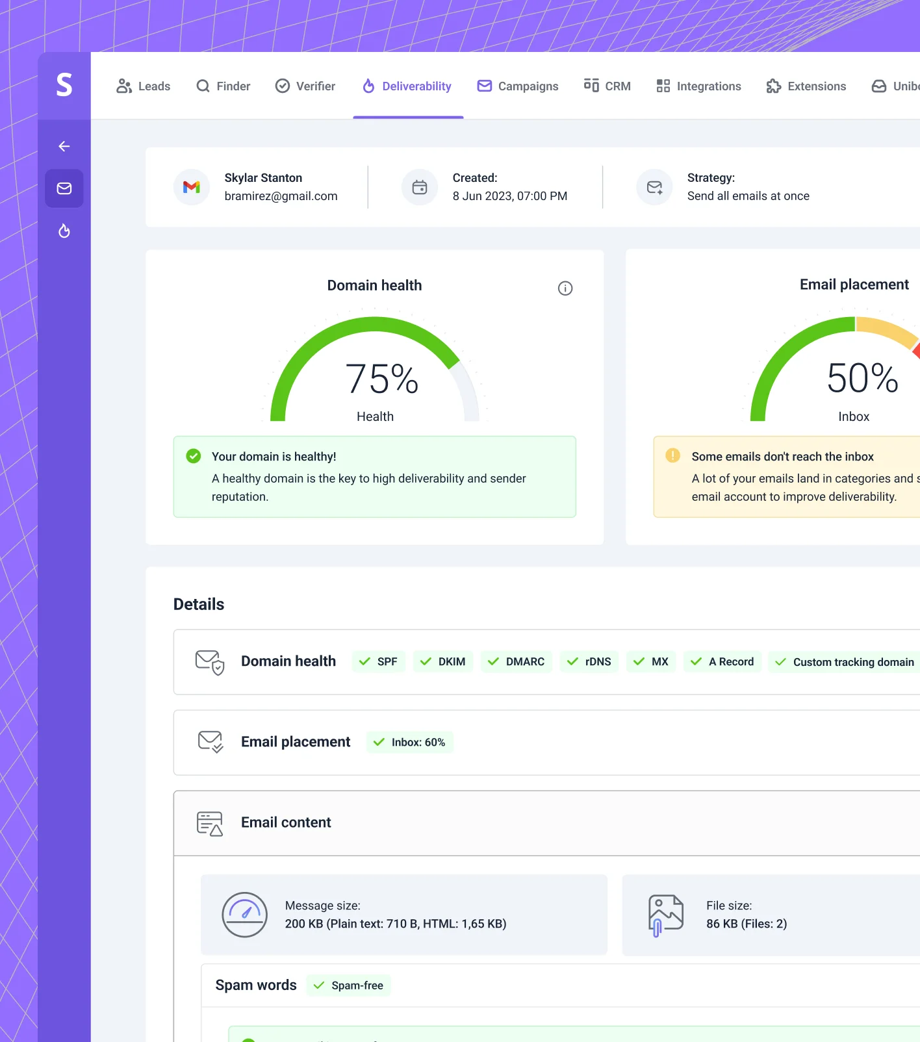
Task: Collapse the Email content section header
Action: pyautogui.click(x=546, y=823)
